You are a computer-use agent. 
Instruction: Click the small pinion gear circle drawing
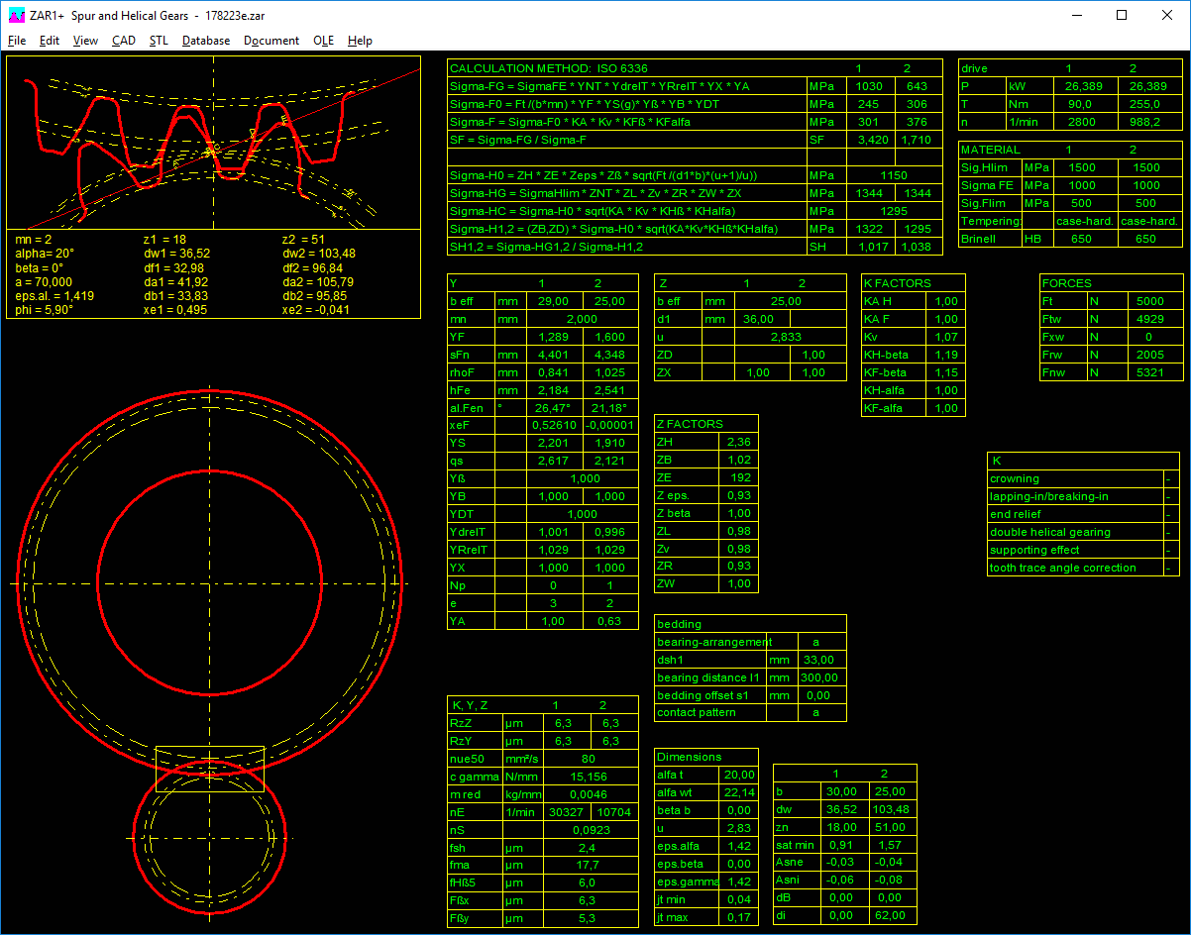coord(210,838)
